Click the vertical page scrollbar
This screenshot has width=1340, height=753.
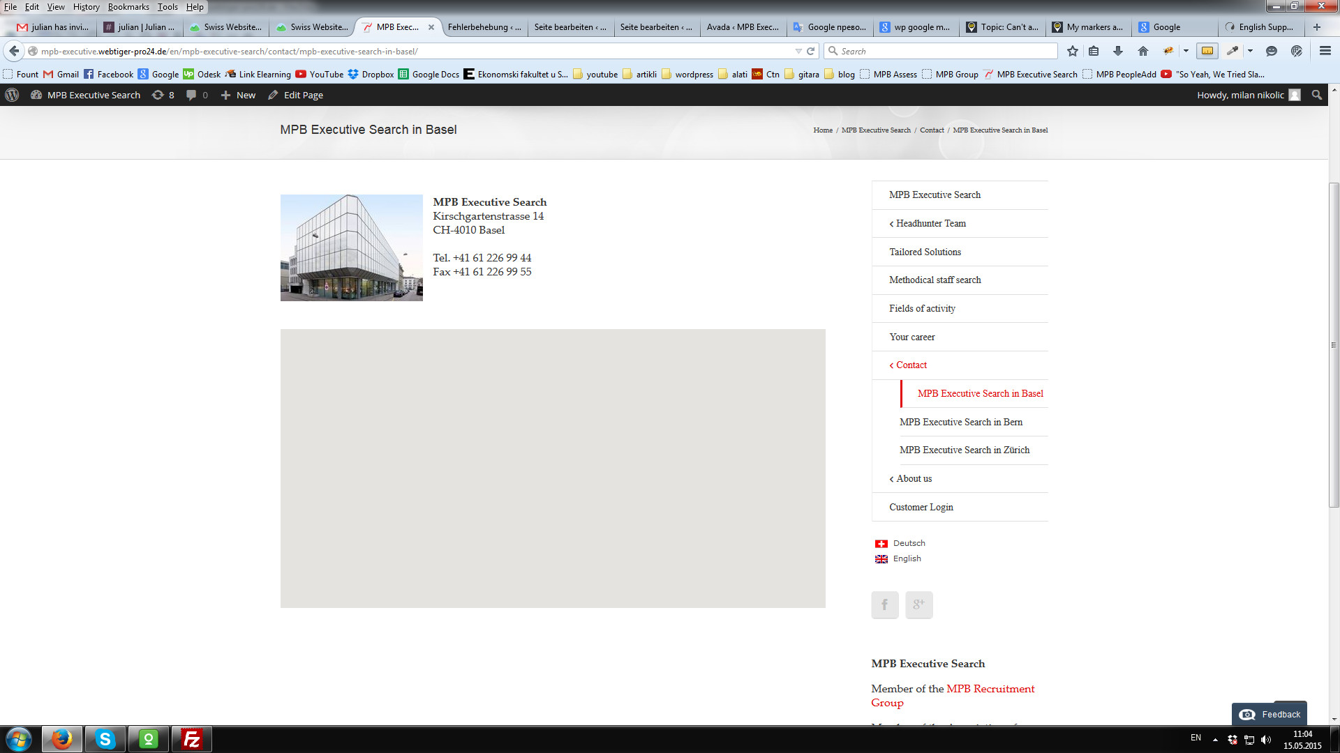tap(1334, 345)
